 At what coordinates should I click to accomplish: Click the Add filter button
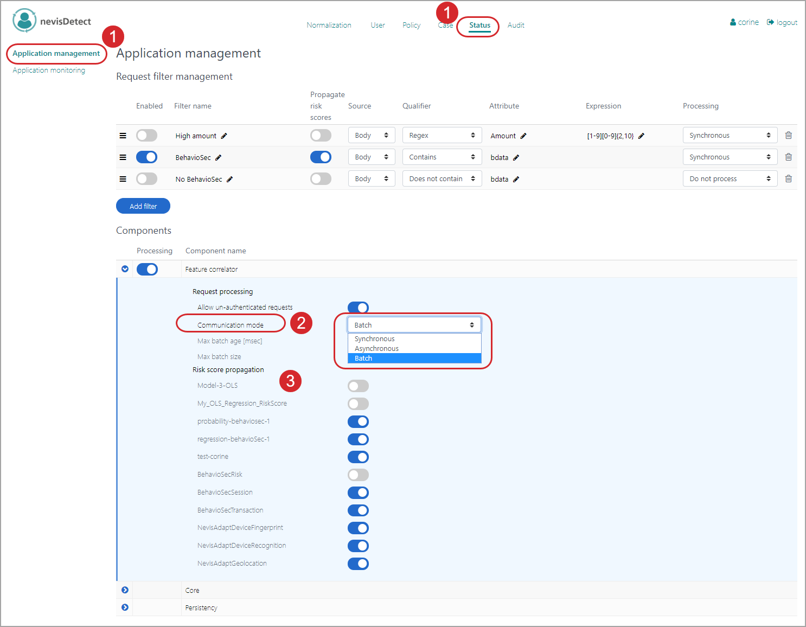pyautogui.click(x=143, y=206)
